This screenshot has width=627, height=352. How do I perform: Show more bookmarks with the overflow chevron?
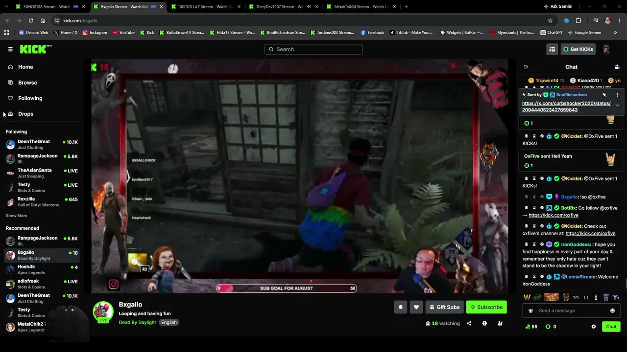615,33
